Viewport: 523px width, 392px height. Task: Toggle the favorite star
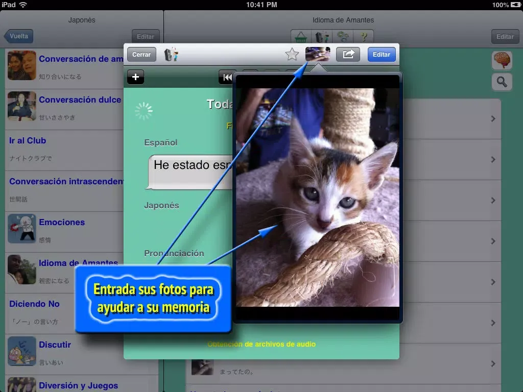click(x=292, y=54)
